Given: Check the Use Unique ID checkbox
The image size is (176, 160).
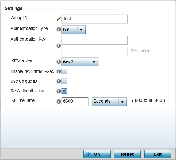Looking at the screenshot, I should pyautogui.click(x=64, y=81).
